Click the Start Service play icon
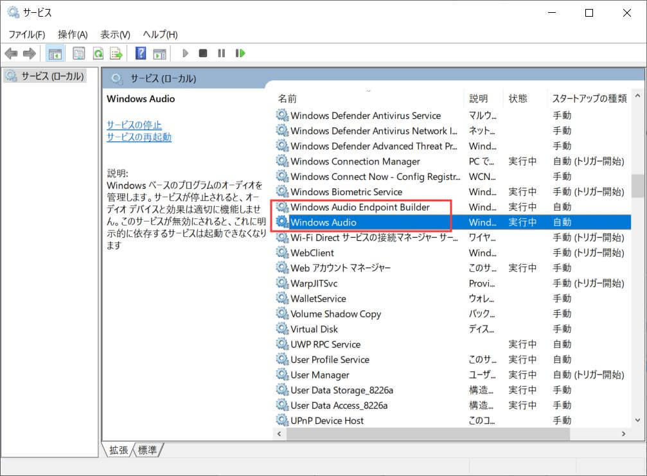Image resolution: width=647 pixels, height=476 pixels. pyautogui.click(x=185, y=53)
